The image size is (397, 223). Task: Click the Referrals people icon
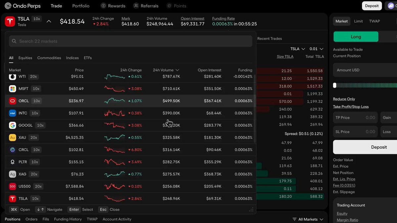pos(136,6)
